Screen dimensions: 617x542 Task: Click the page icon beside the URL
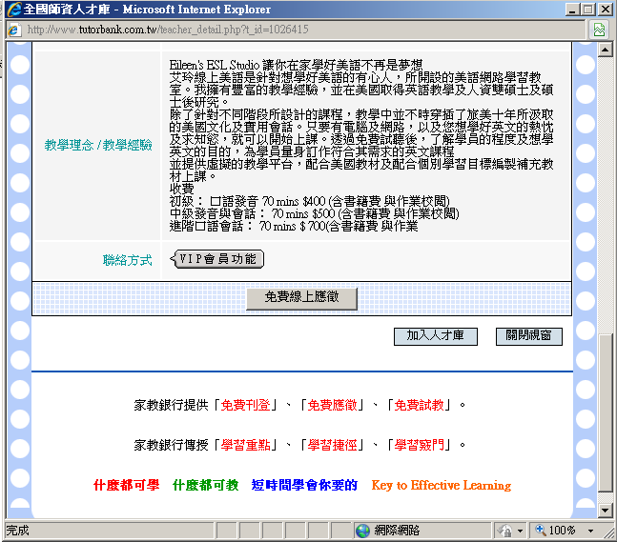pyautogui.click(x=13, y=30)
